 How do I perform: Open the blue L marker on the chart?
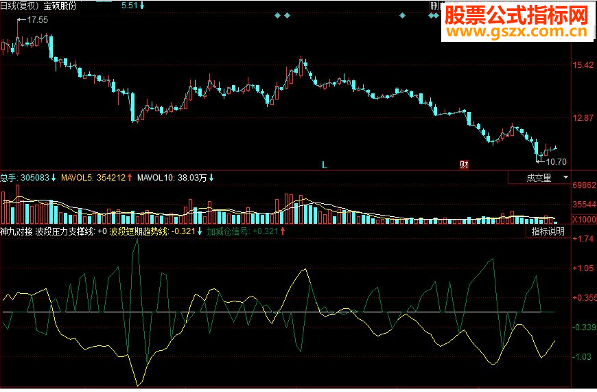click(x=325, y=165)
